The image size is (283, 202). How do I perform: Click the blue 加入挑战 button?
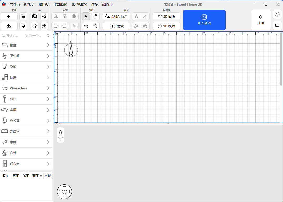pos(204,20)
